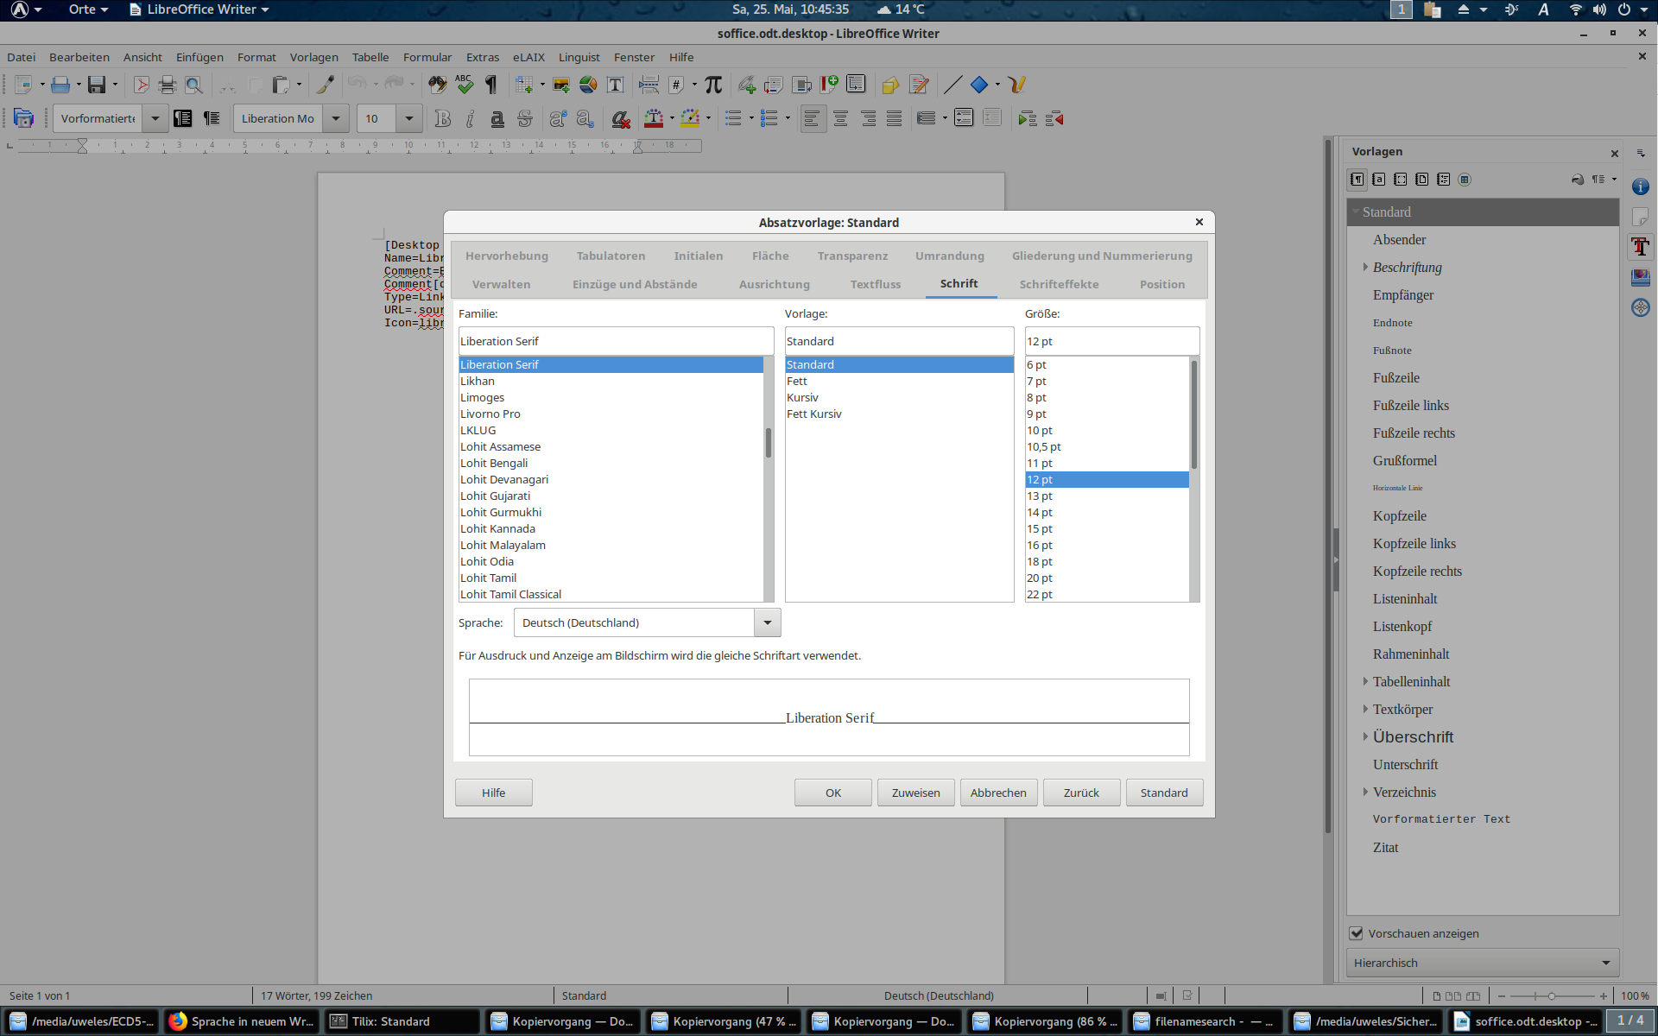The height and width of the screenshot is (1036, 1658).
Task: Open sidebar Gallery deck icon
Action: pos(1641,277)
